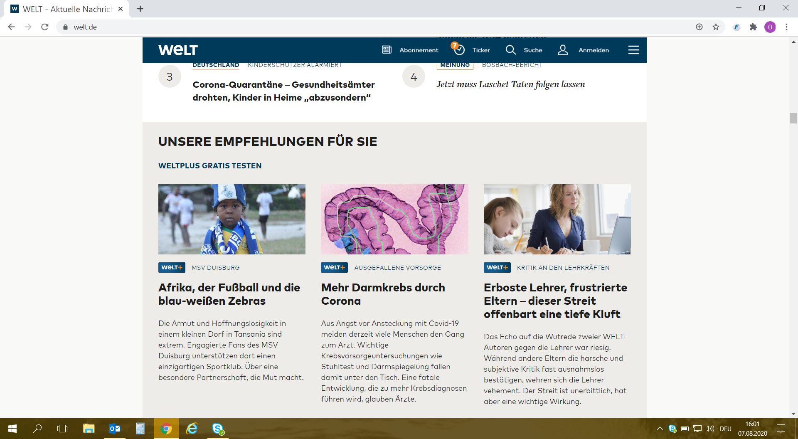Open the Chrome profile avatar
This screenshot has width=798, height=439.
click(x=770, y=27)
